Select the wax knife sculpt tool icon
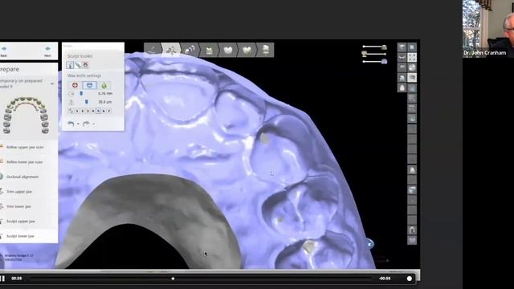This screenshot has height=289, width=514. pos(70,64)
